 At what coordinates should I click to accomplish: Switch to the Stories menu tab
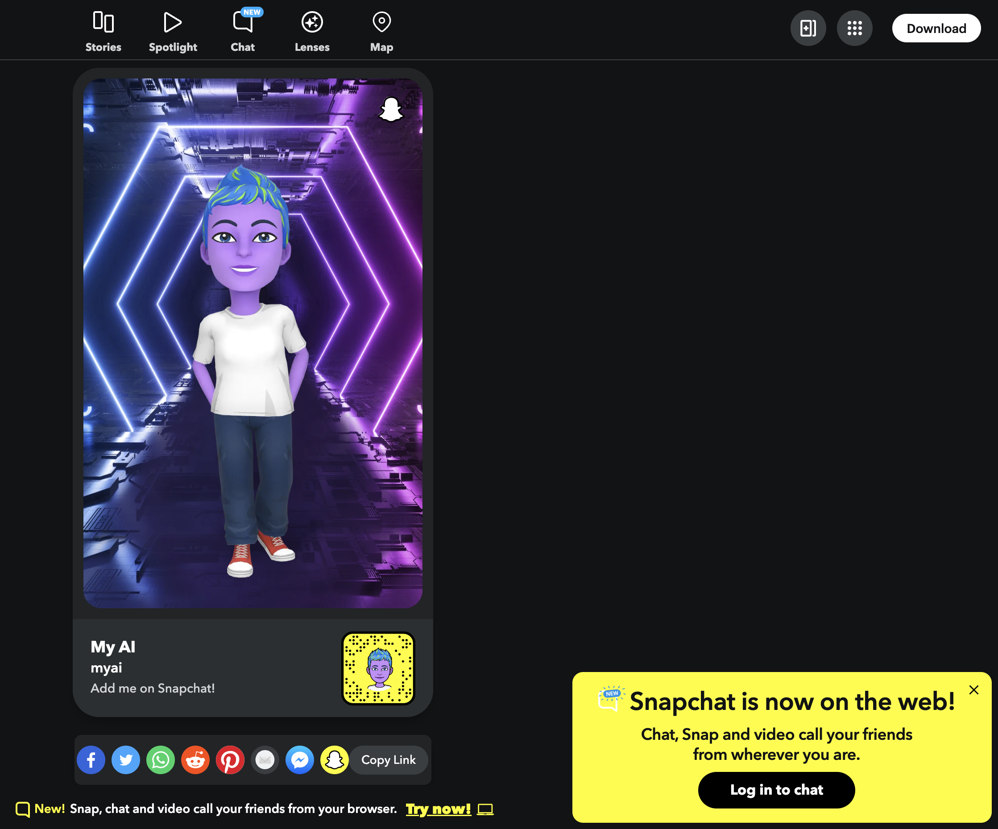click(103, 29)
